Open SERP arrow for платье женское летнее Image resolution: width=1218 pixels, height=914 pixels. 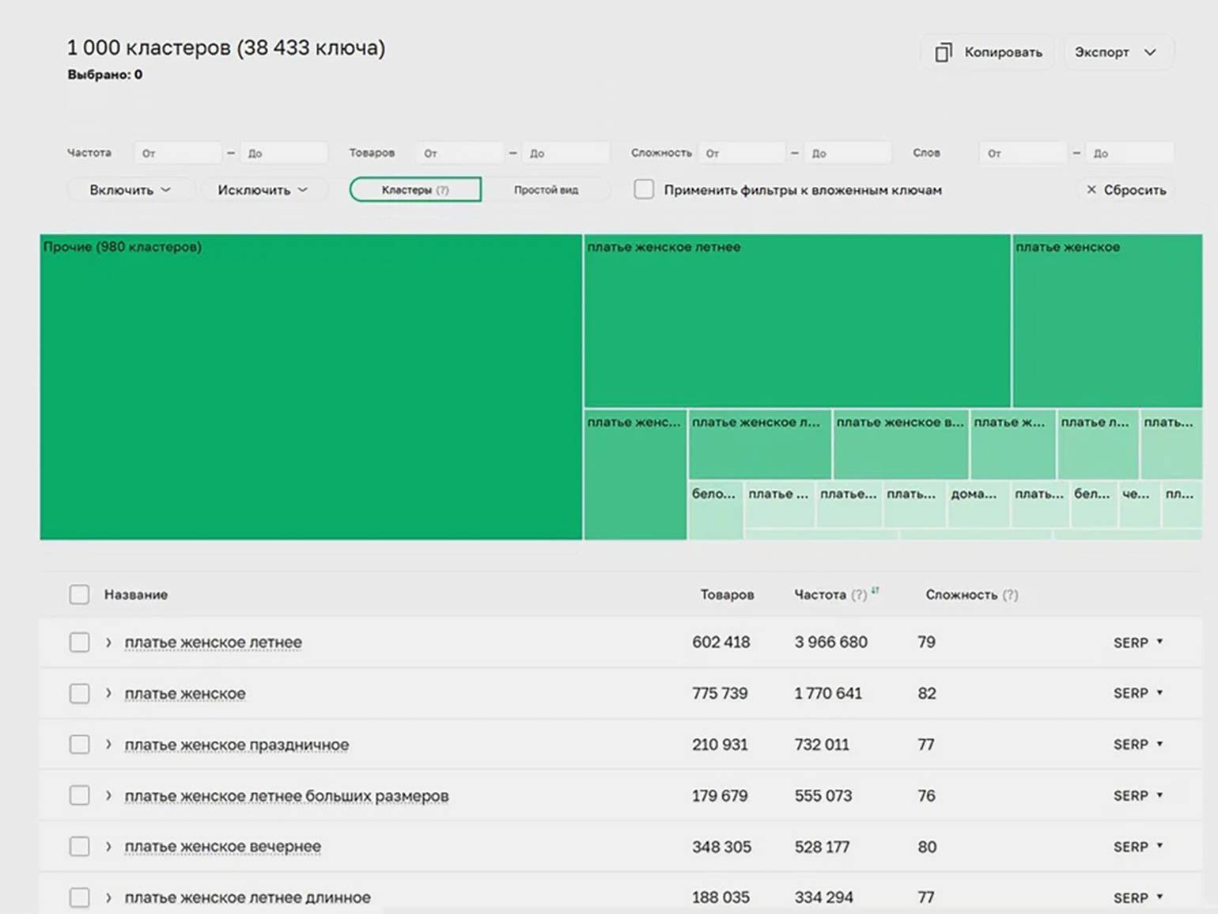[x=1159, y=642]
